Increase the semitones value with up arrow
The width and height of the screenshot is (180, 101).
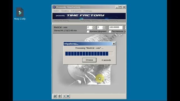coord(94,26)
